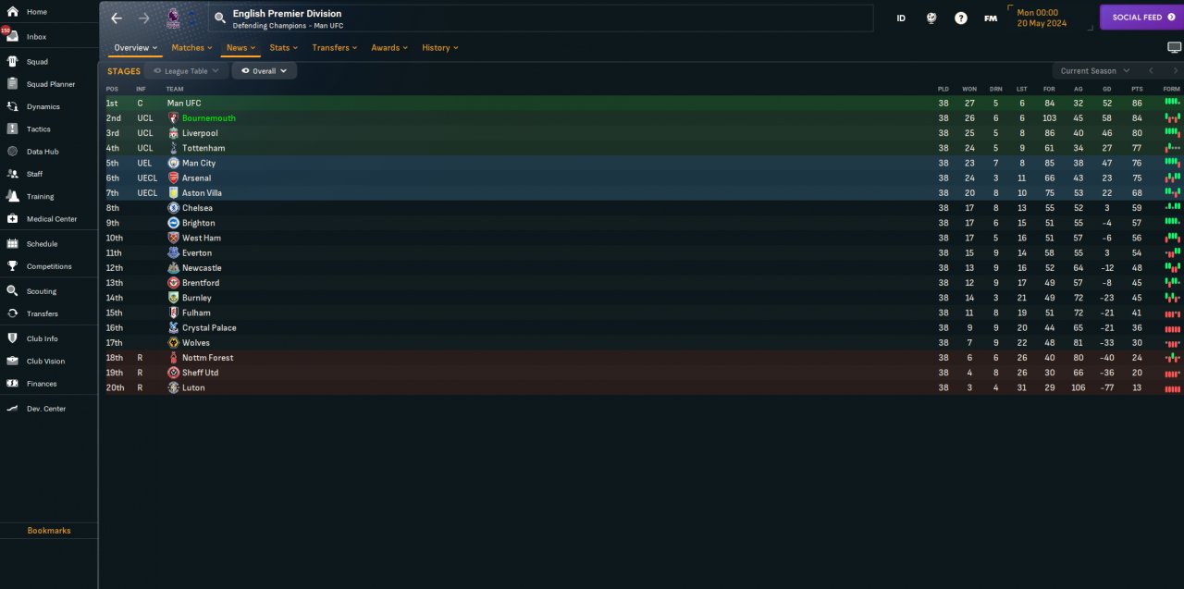Click the world globe icon
This screenshot has height=589, width=1184.
(x=931, y=18)
